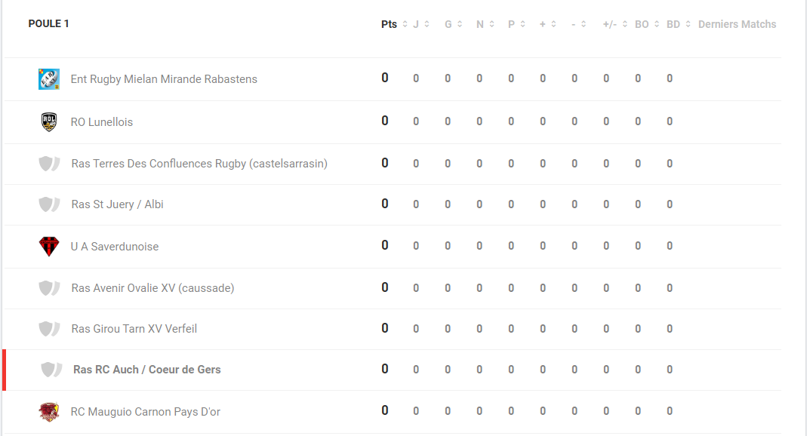Sort by the J column arrows
The image size is (807, 436).
pos(427,24)
